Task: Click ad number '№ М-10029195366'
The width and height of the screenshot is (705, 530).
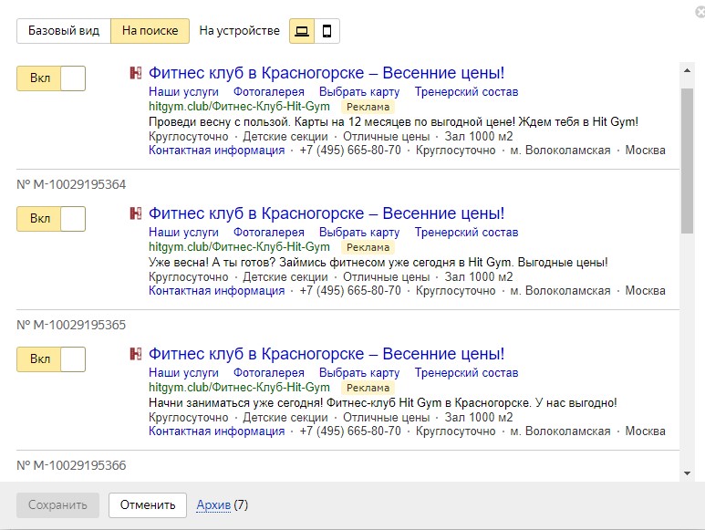Action: 71,465
